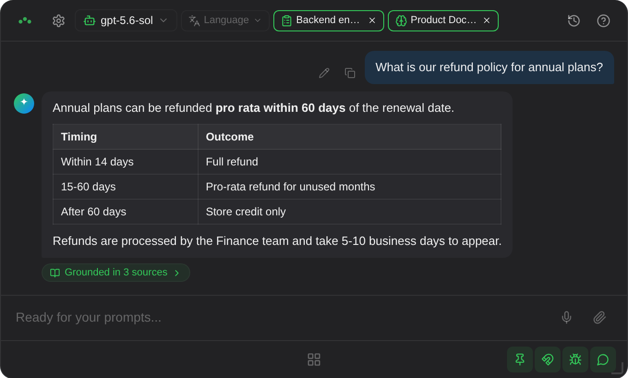Screen dimensions: 628x378
Task: Click the user's refund policy question bubble
Action: pos(489,67)
